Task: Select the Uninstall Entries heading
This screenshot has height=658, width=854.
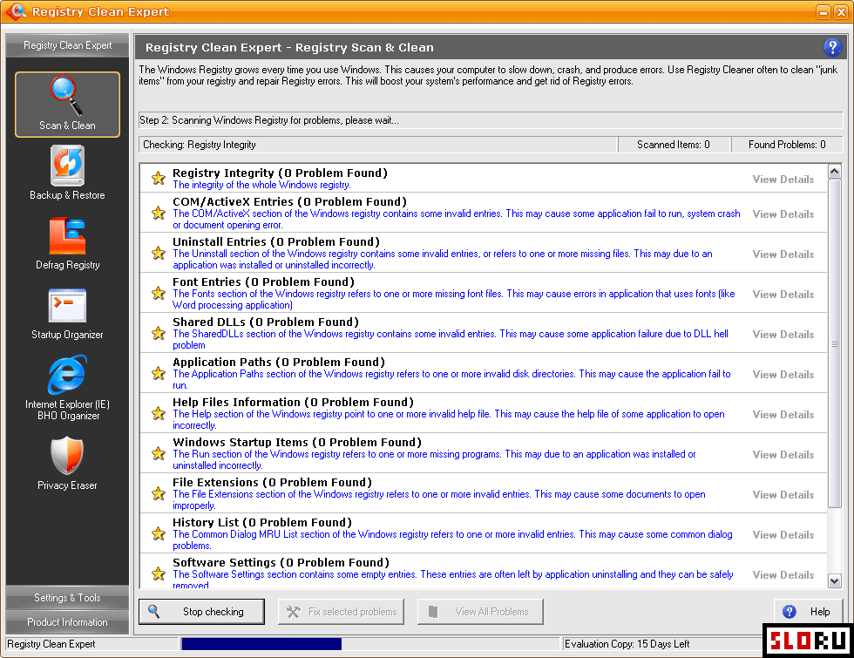Action: [x=276, y=242]
